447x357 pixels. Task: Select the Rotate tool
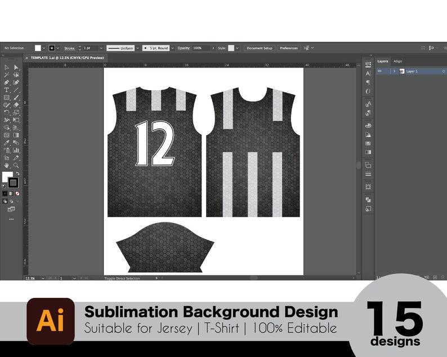(7, 113)
